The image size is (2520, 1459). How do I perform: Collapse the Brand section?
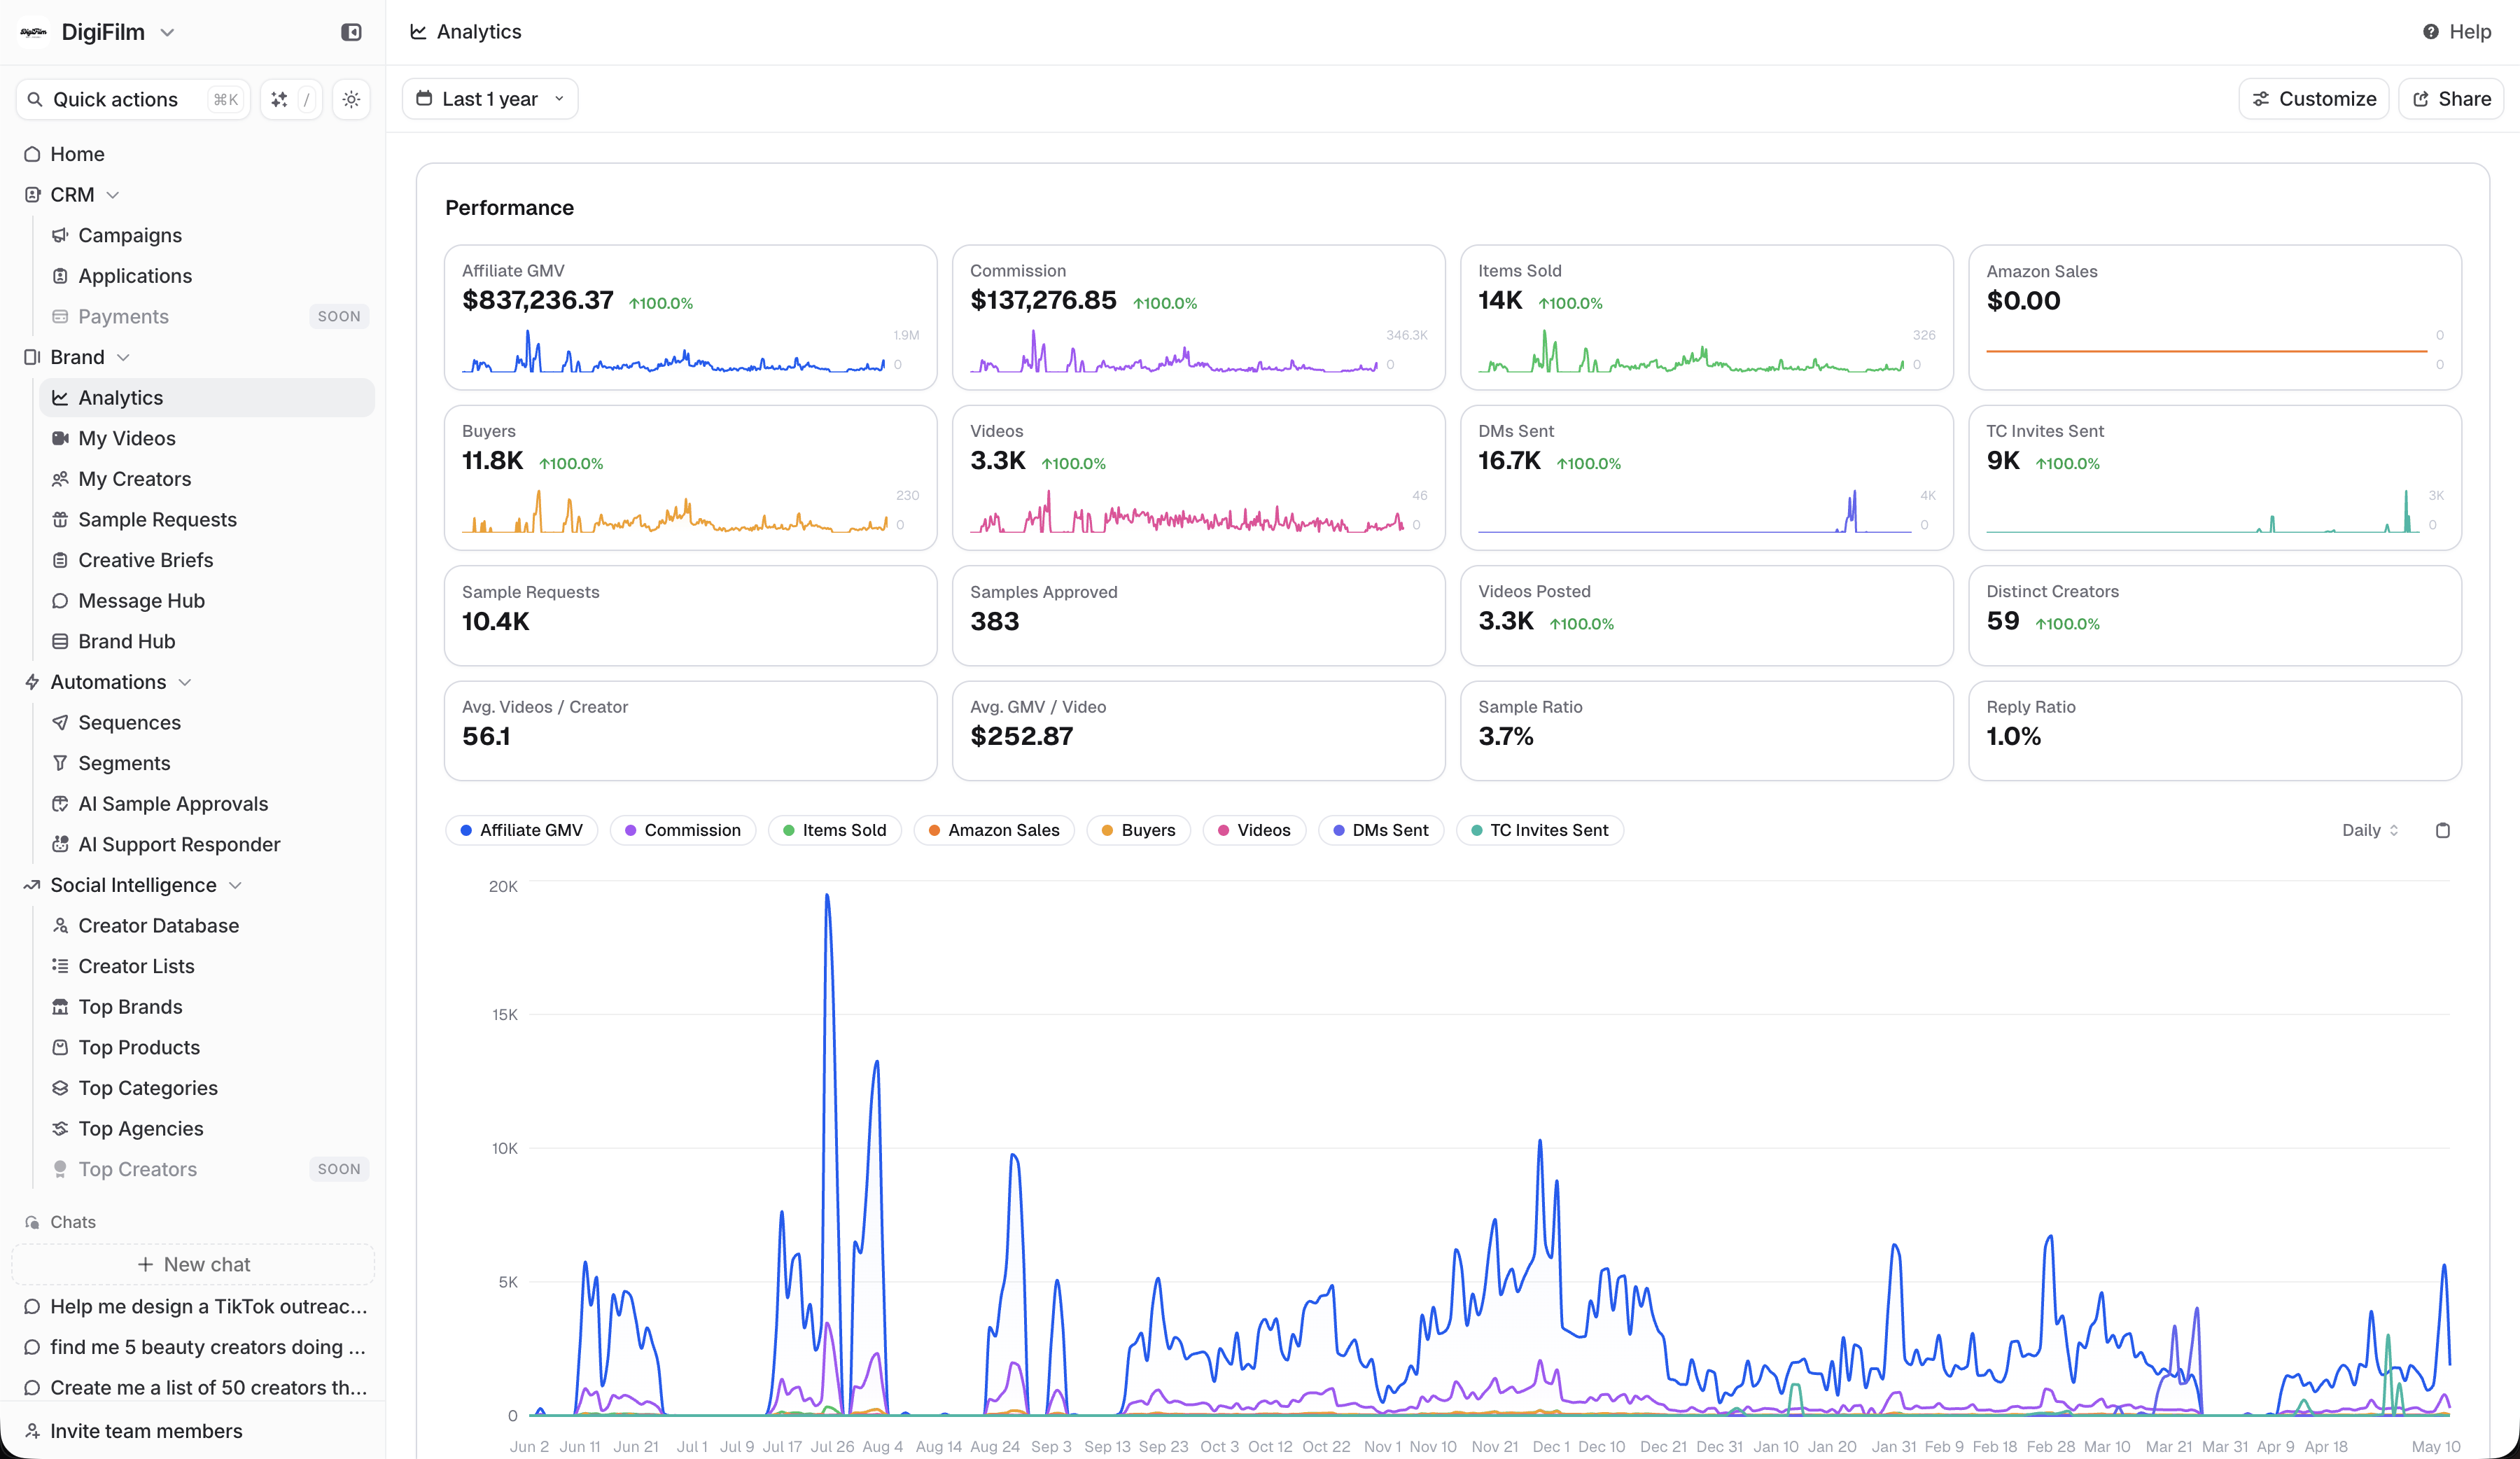pyautogui.click(x=123, y=357)
